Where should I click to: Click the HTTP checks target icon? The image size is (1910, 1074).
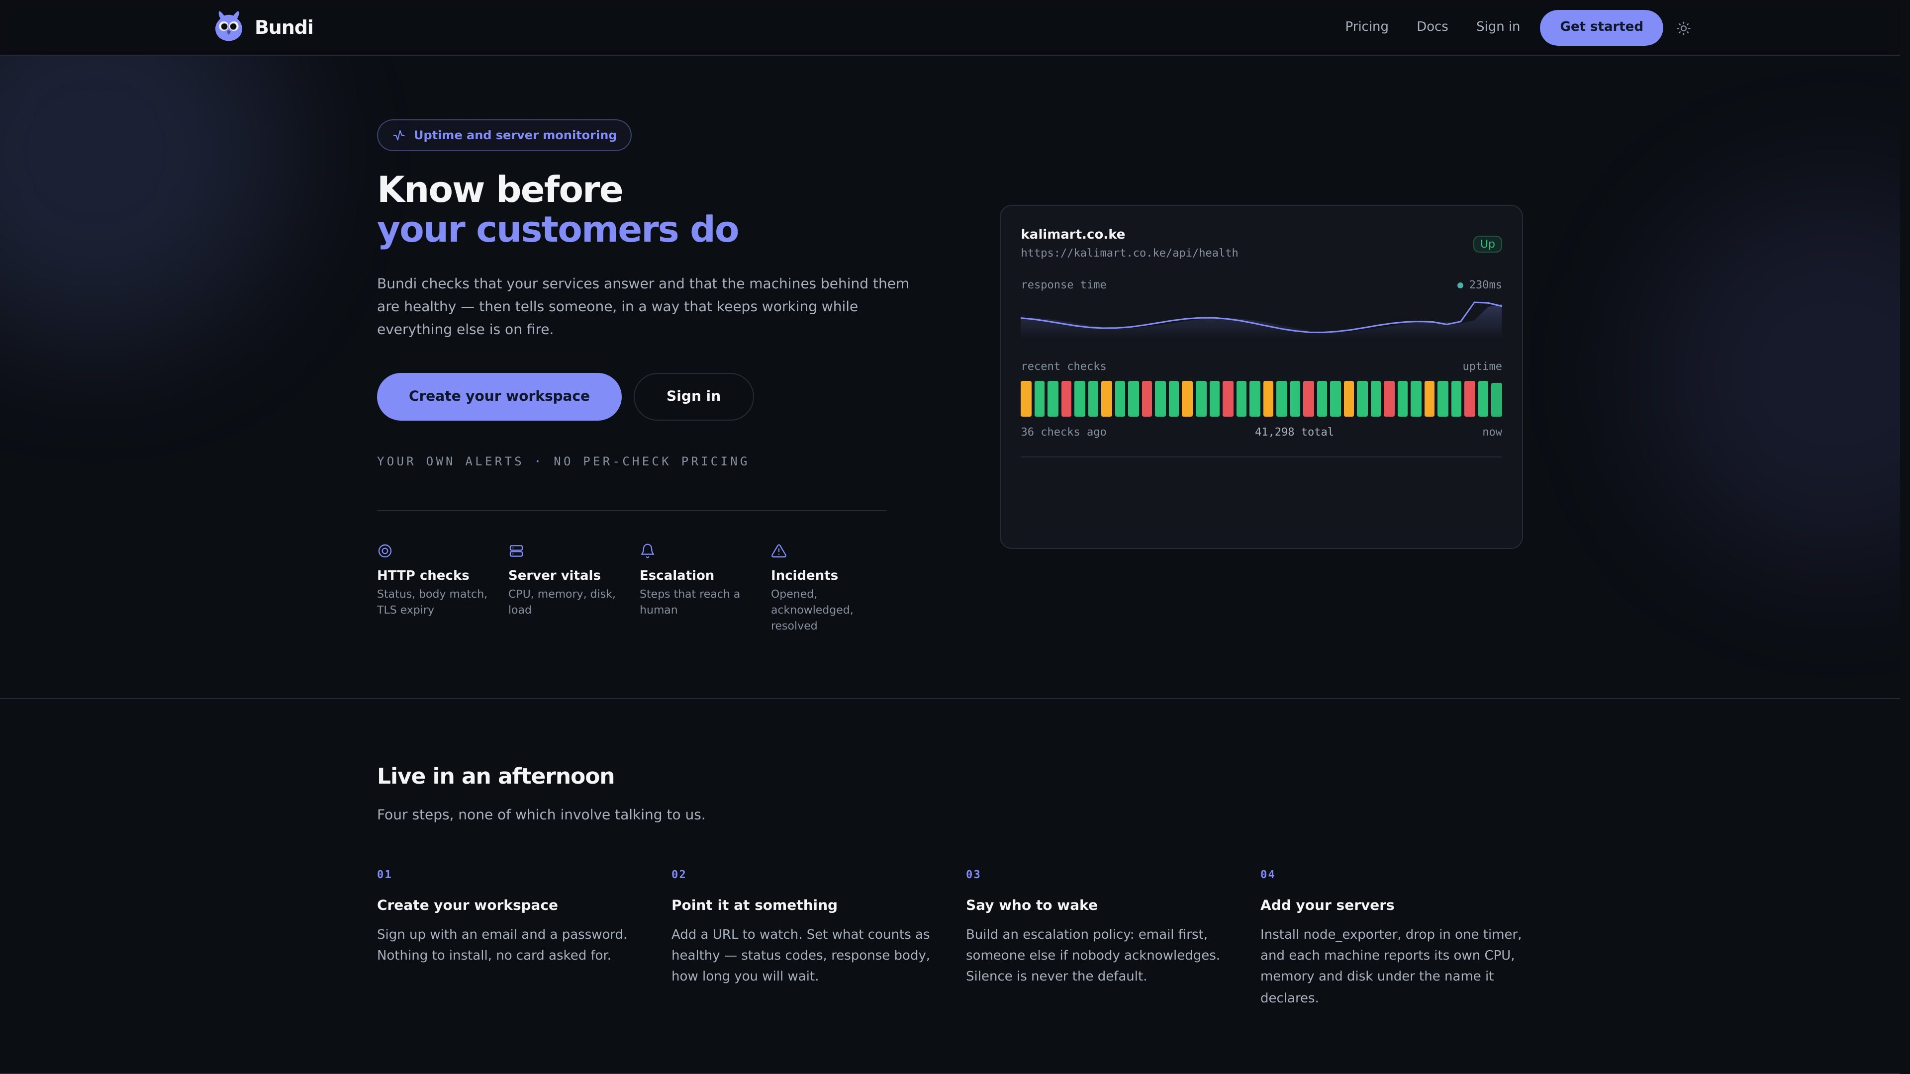point(385,551)
